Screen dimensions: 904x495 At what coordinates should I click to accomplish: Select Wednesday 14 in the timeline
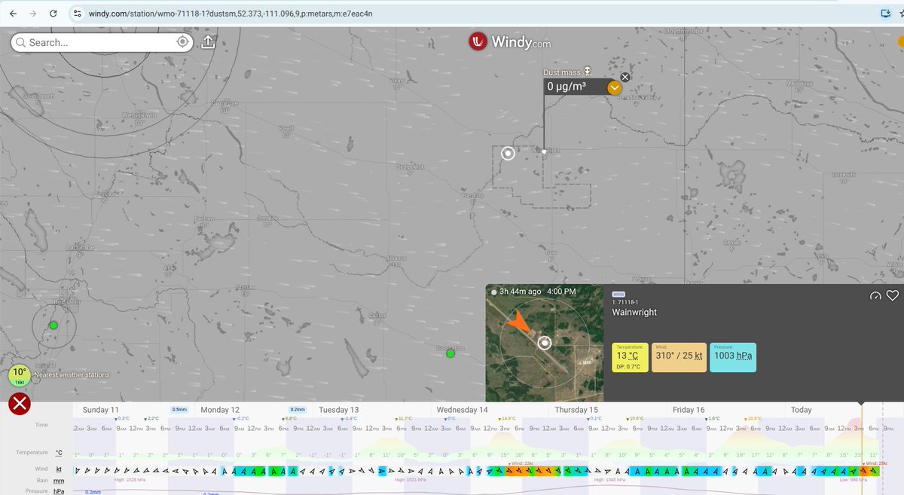pyautogui.click(x=463, y=410)
